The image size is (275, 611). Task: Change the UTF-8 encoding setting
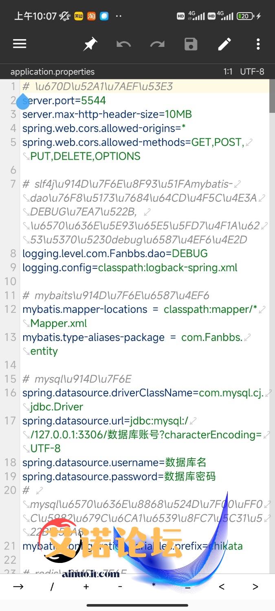[x=252, y=72]
